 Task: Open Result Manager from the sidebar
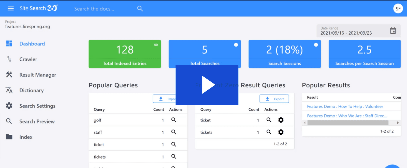38,75
